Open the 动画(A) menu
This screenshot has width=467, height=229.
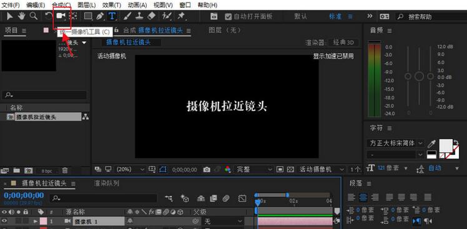tap(137, 5)
